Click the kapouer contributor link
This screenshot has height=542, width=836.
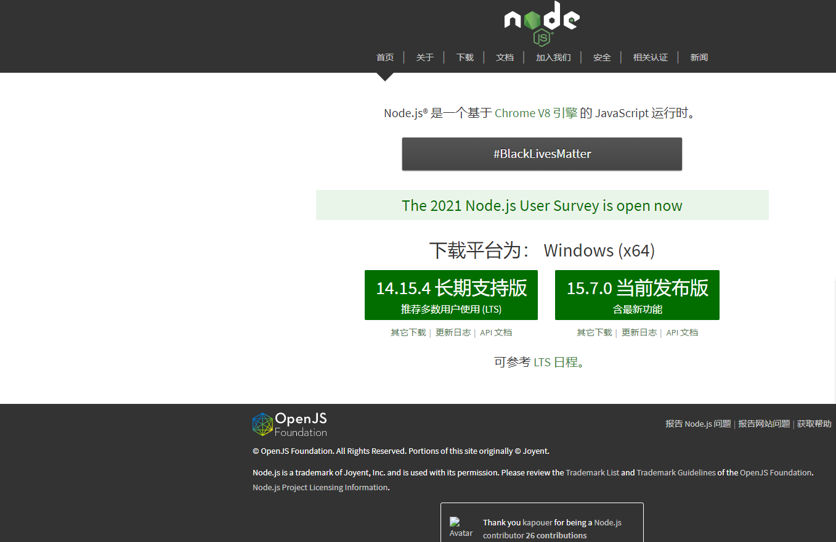pyautogui.click(x=537, y=522)
